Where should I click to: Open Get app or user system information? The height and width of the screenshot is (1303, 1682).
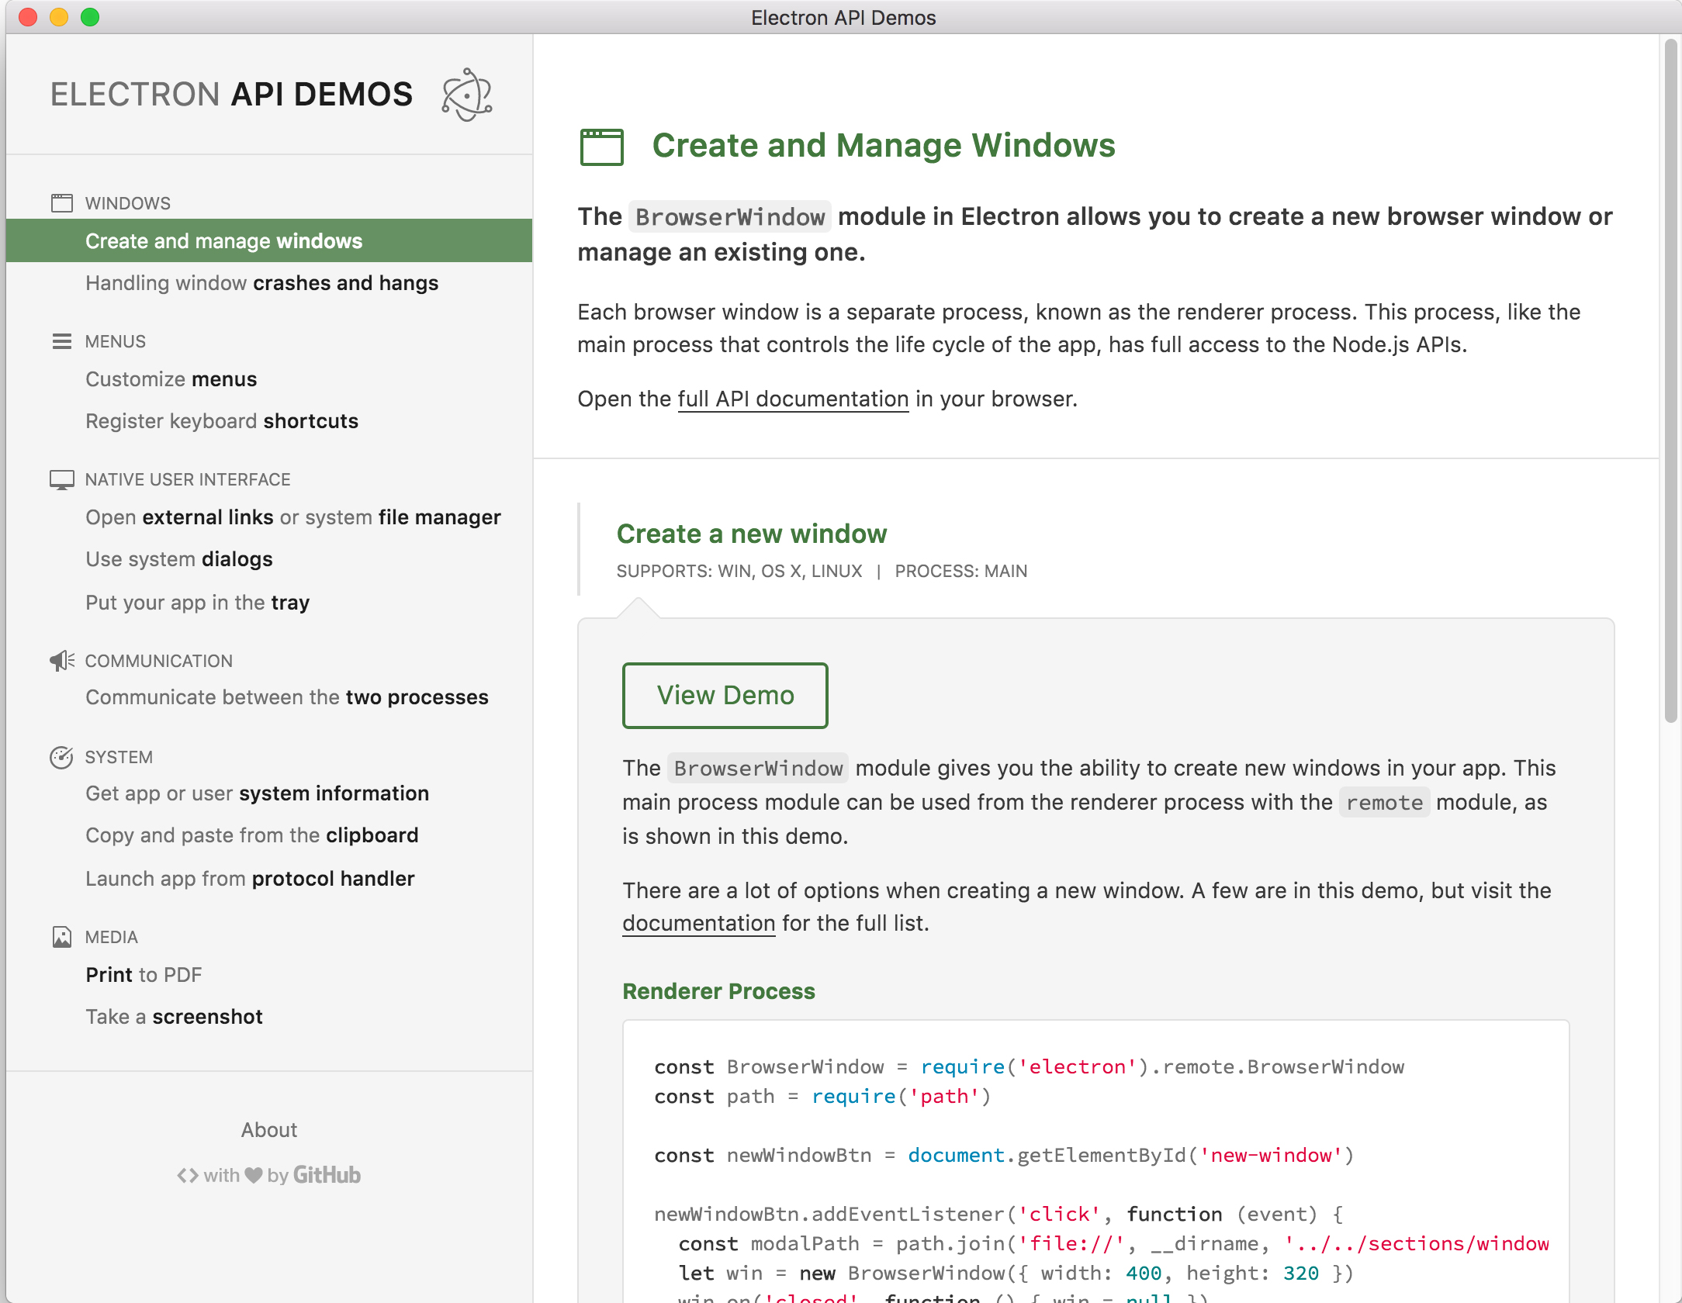coord(258,793)
